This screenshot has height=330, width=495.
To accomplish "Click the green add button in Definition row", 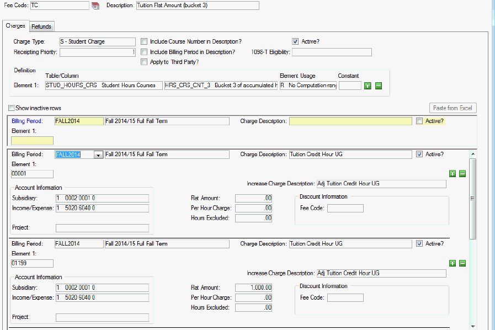I will (368, 86).
